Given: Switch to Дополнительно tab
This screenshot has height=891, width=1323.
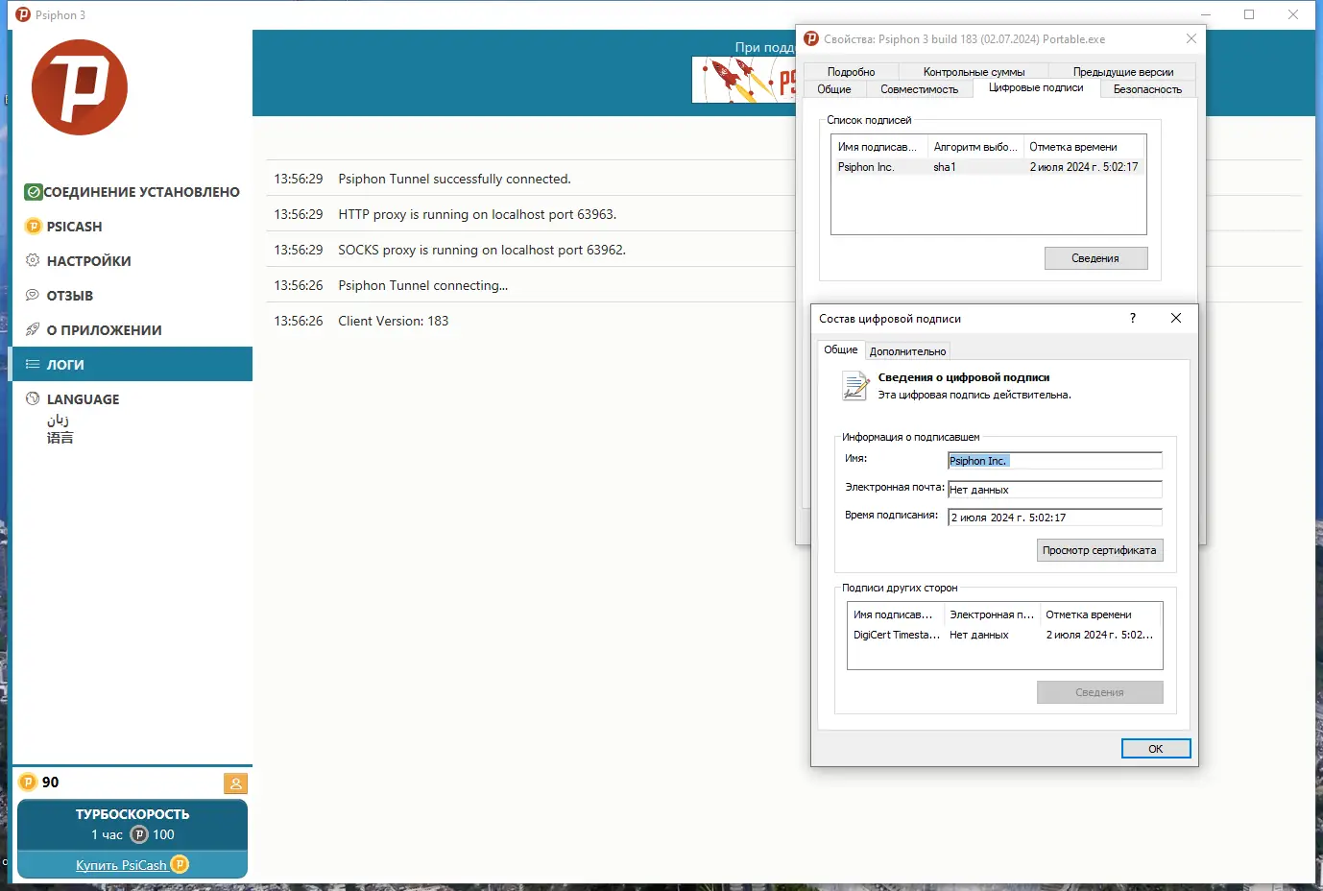Looking at the screenshot, I should 908,351.
